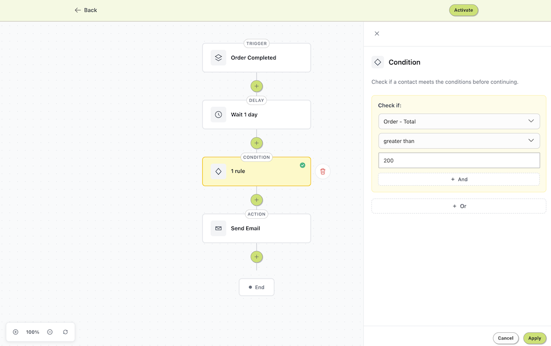Click the ACTION label badge

257,214
